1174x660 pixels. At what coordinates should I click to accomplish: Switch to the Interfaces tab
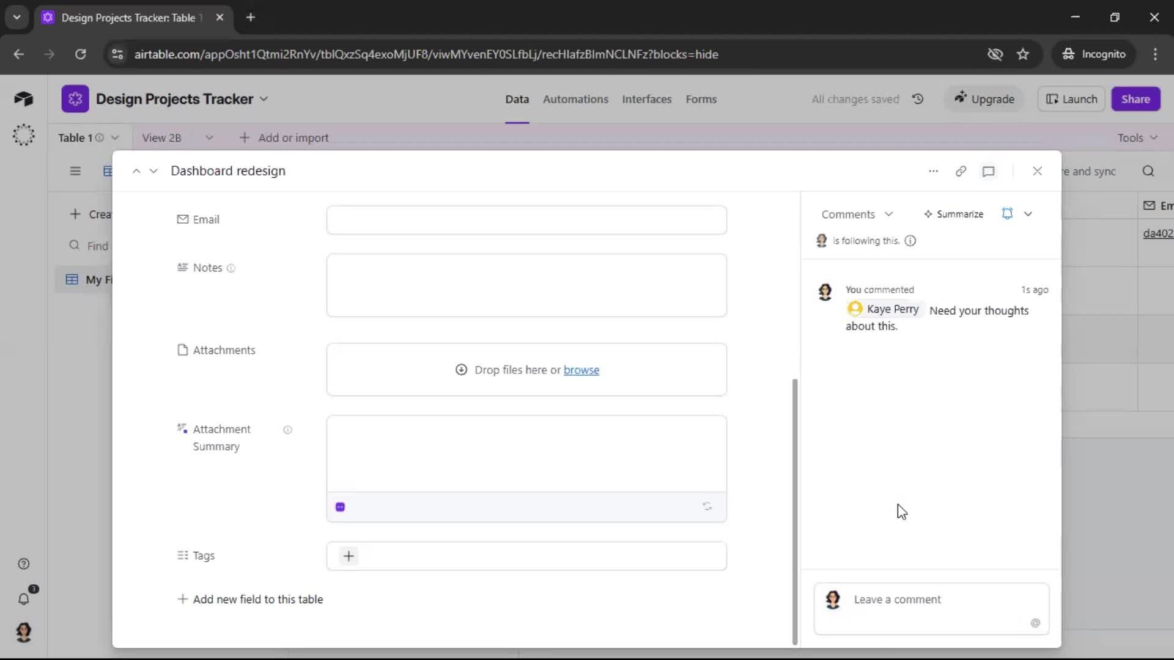coord(646,99)
